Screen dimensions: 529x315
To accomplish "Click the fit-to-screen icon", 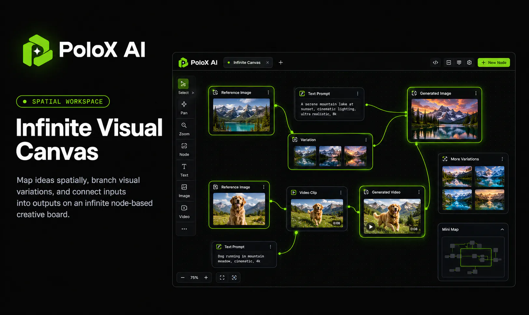I will [x=222, y=278].
